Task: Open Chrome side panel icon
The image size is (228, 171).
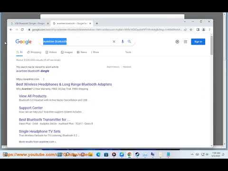Action: tap(198, 29)
